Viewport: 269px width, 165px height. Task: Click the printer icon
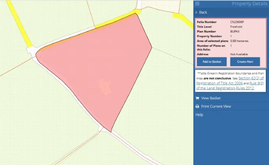pos(197,106)
